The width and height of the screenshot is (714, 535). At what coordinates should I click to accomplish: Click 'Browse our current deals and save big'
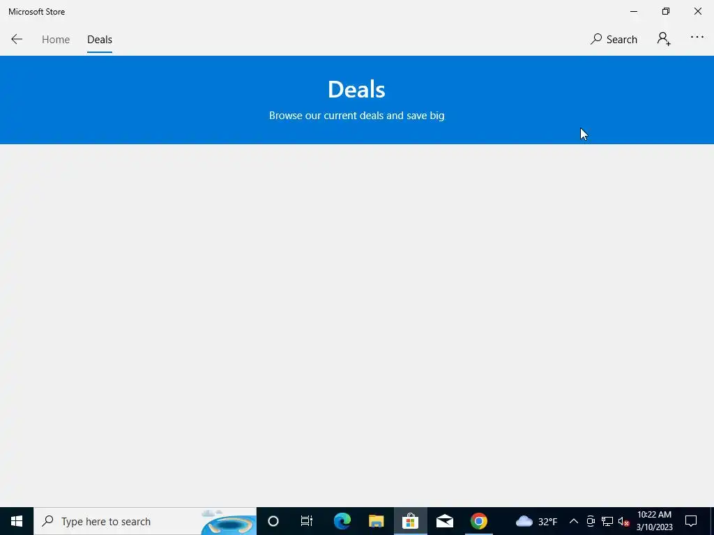[356, 116]
